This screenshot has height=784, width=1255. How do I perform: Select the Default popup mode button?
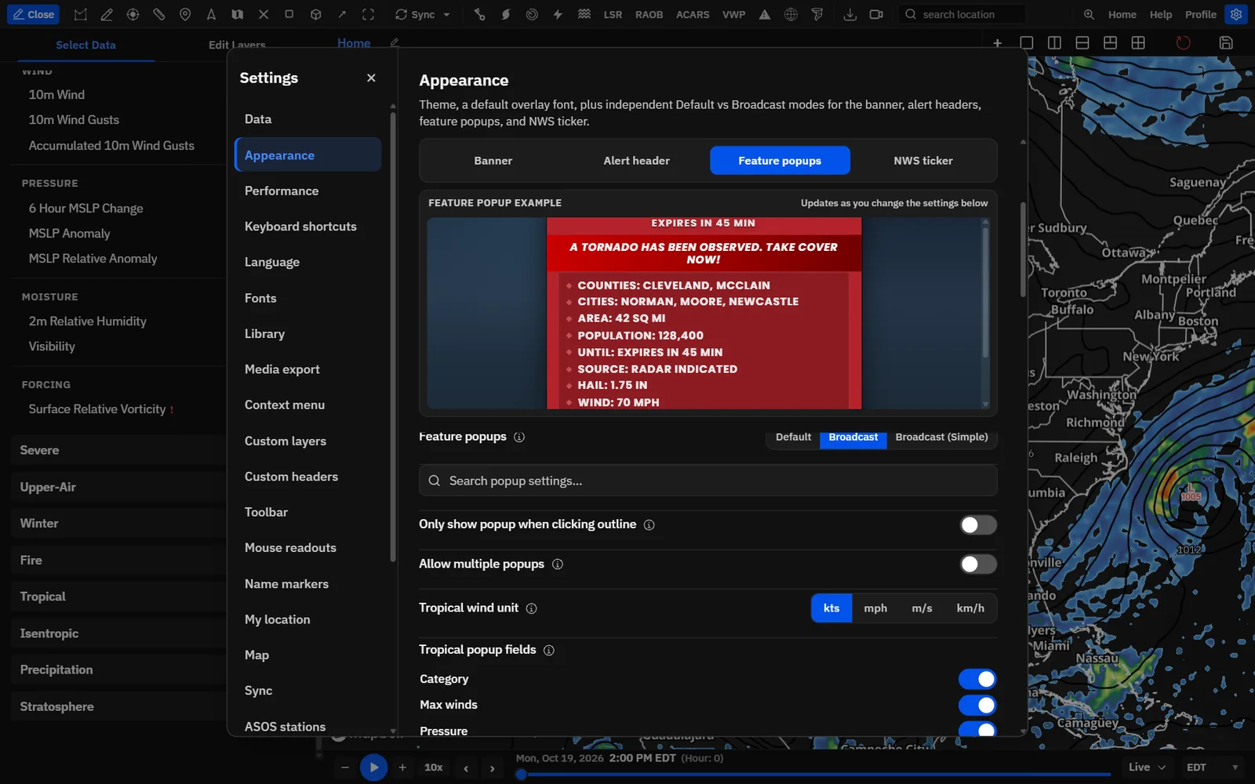tap(793, 437)
